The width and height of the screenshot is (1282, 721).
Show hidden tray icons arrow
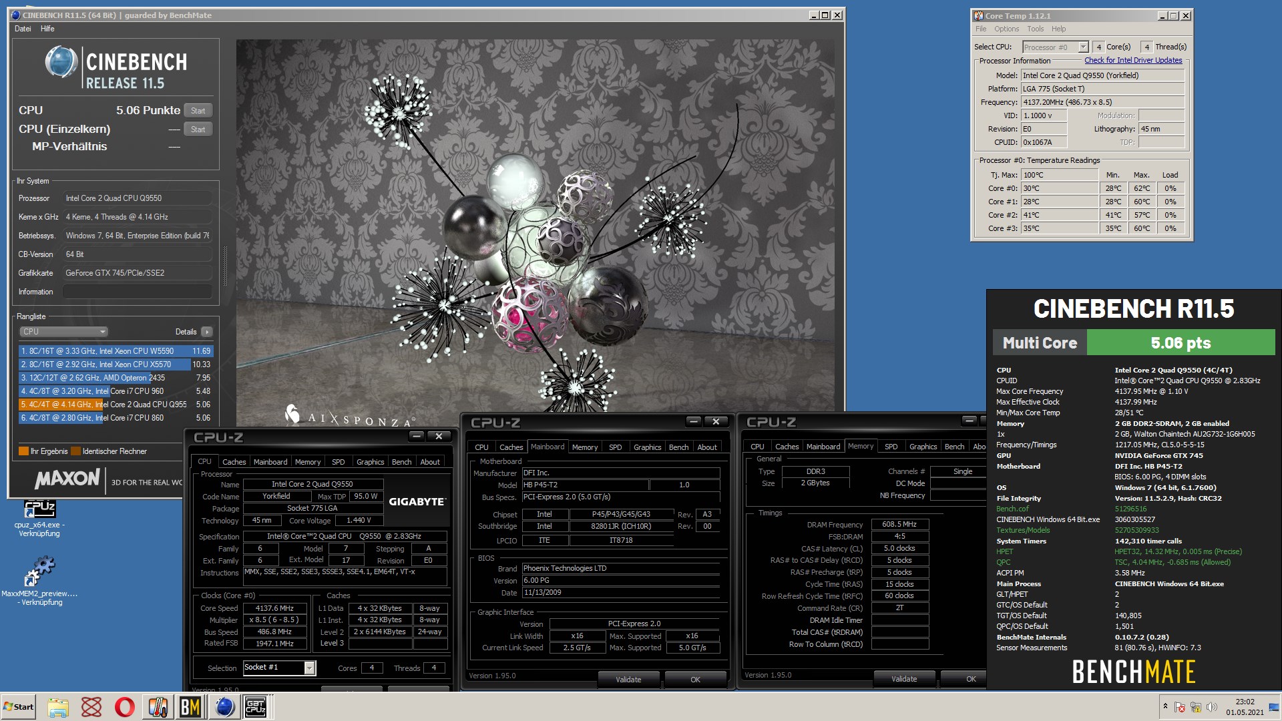1165,706
